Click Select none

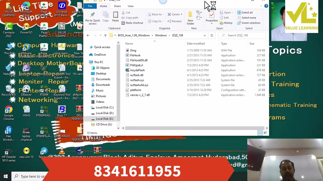(247, 18)
